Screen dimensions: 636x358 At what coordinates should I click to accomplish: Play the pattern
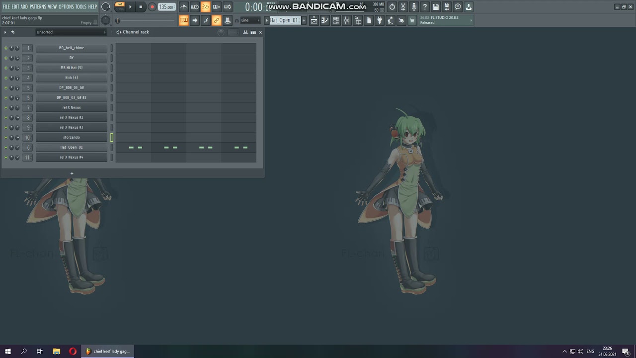coord(131,7)
